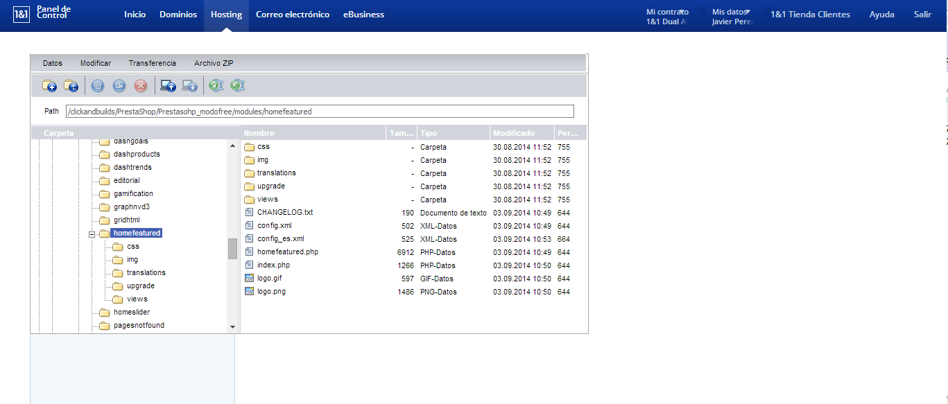Click inside the Path input field
The width and height of the screenshot is (948, 404).
point(320,111)
